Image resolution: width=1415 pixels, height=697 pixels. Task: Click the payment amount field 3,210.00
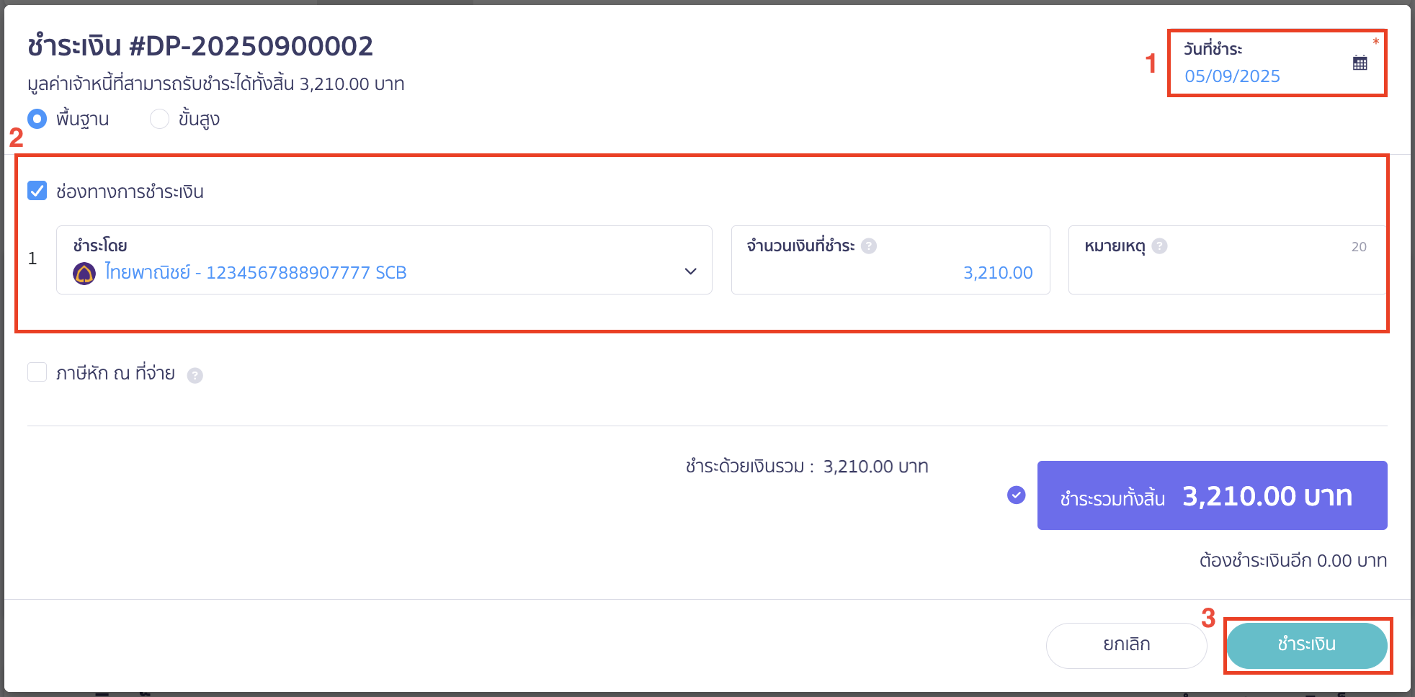(x=890, y=260)
